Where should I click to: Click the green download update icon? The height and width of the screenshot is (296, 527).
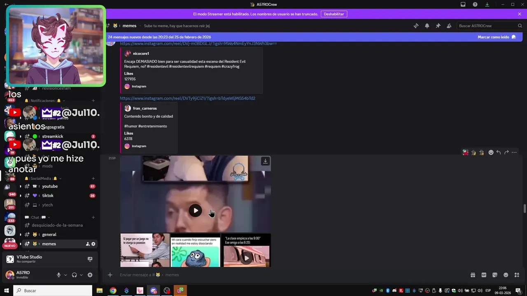(x=487, y=5)
